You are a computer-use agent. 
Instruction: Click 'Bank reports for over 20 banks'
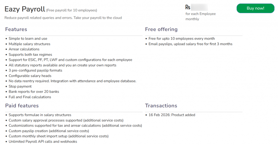(34, 92)
